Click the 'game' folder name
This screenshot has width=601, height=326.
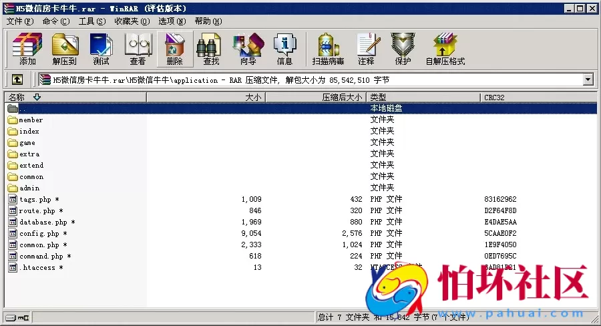(x=27, y=143)
